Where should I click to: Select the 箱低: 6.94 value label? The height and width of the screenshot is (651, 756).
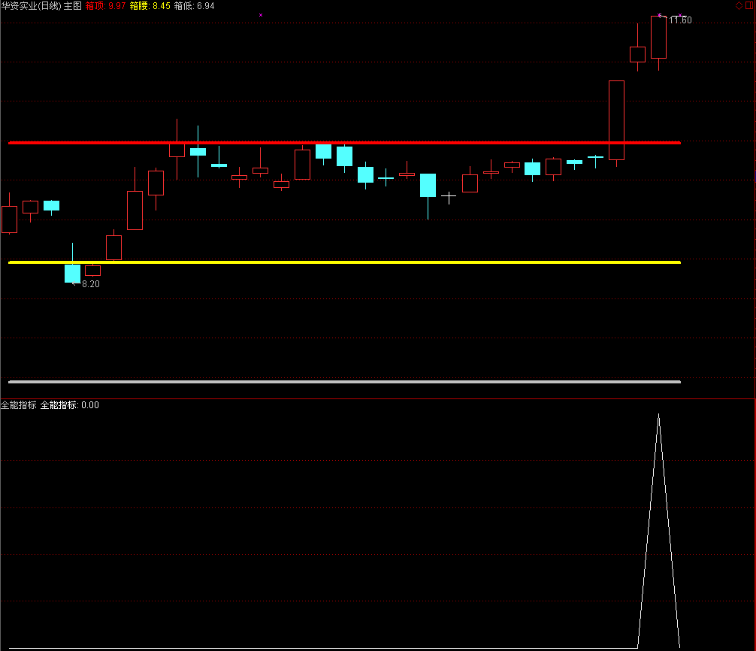(x=195, y=6)
